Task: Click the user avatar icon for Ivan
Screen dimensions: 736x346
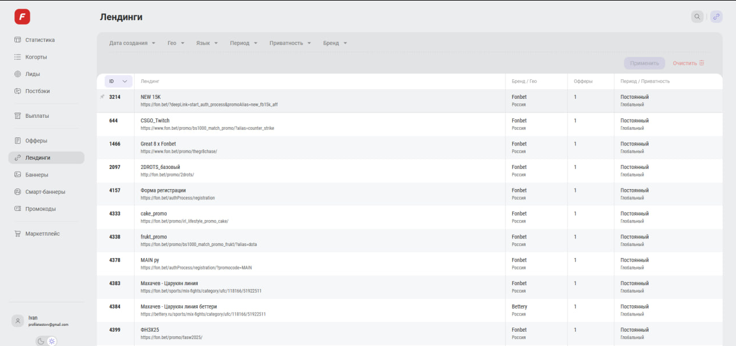Action: pos(18,321)
